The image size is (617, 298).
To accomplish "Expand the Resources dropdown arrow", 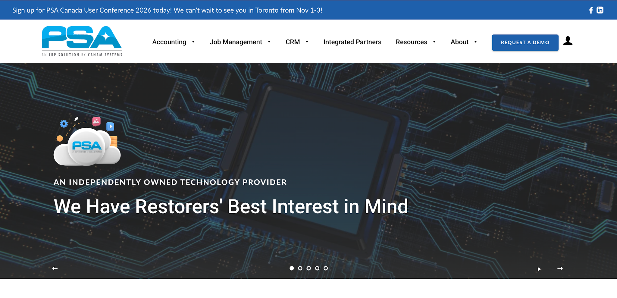I will coord(434,42).
